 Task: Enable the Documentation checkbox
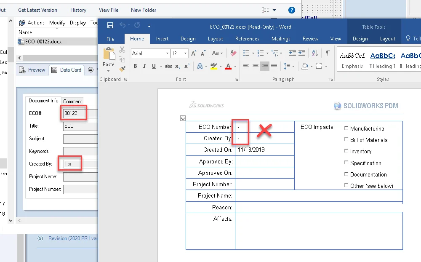(x=346, y=174)
